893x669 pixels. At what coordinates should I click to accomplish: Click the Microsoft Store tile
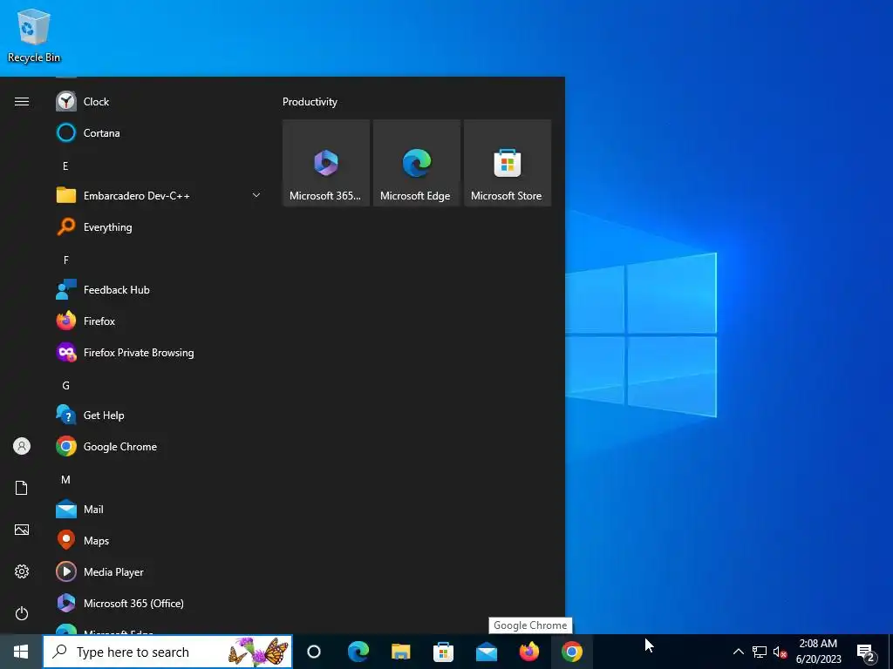click(508, 163)
